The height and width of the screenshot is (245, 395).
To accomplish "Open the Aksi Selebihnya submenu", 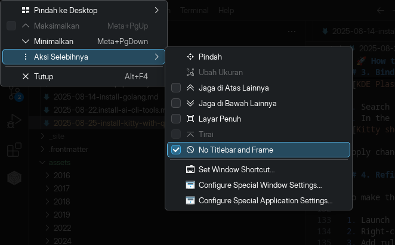I will (84, 57).
